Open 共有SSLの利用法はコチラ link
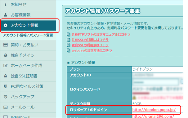Viewport: 188px width, 118px height. [x=90, y=40]
